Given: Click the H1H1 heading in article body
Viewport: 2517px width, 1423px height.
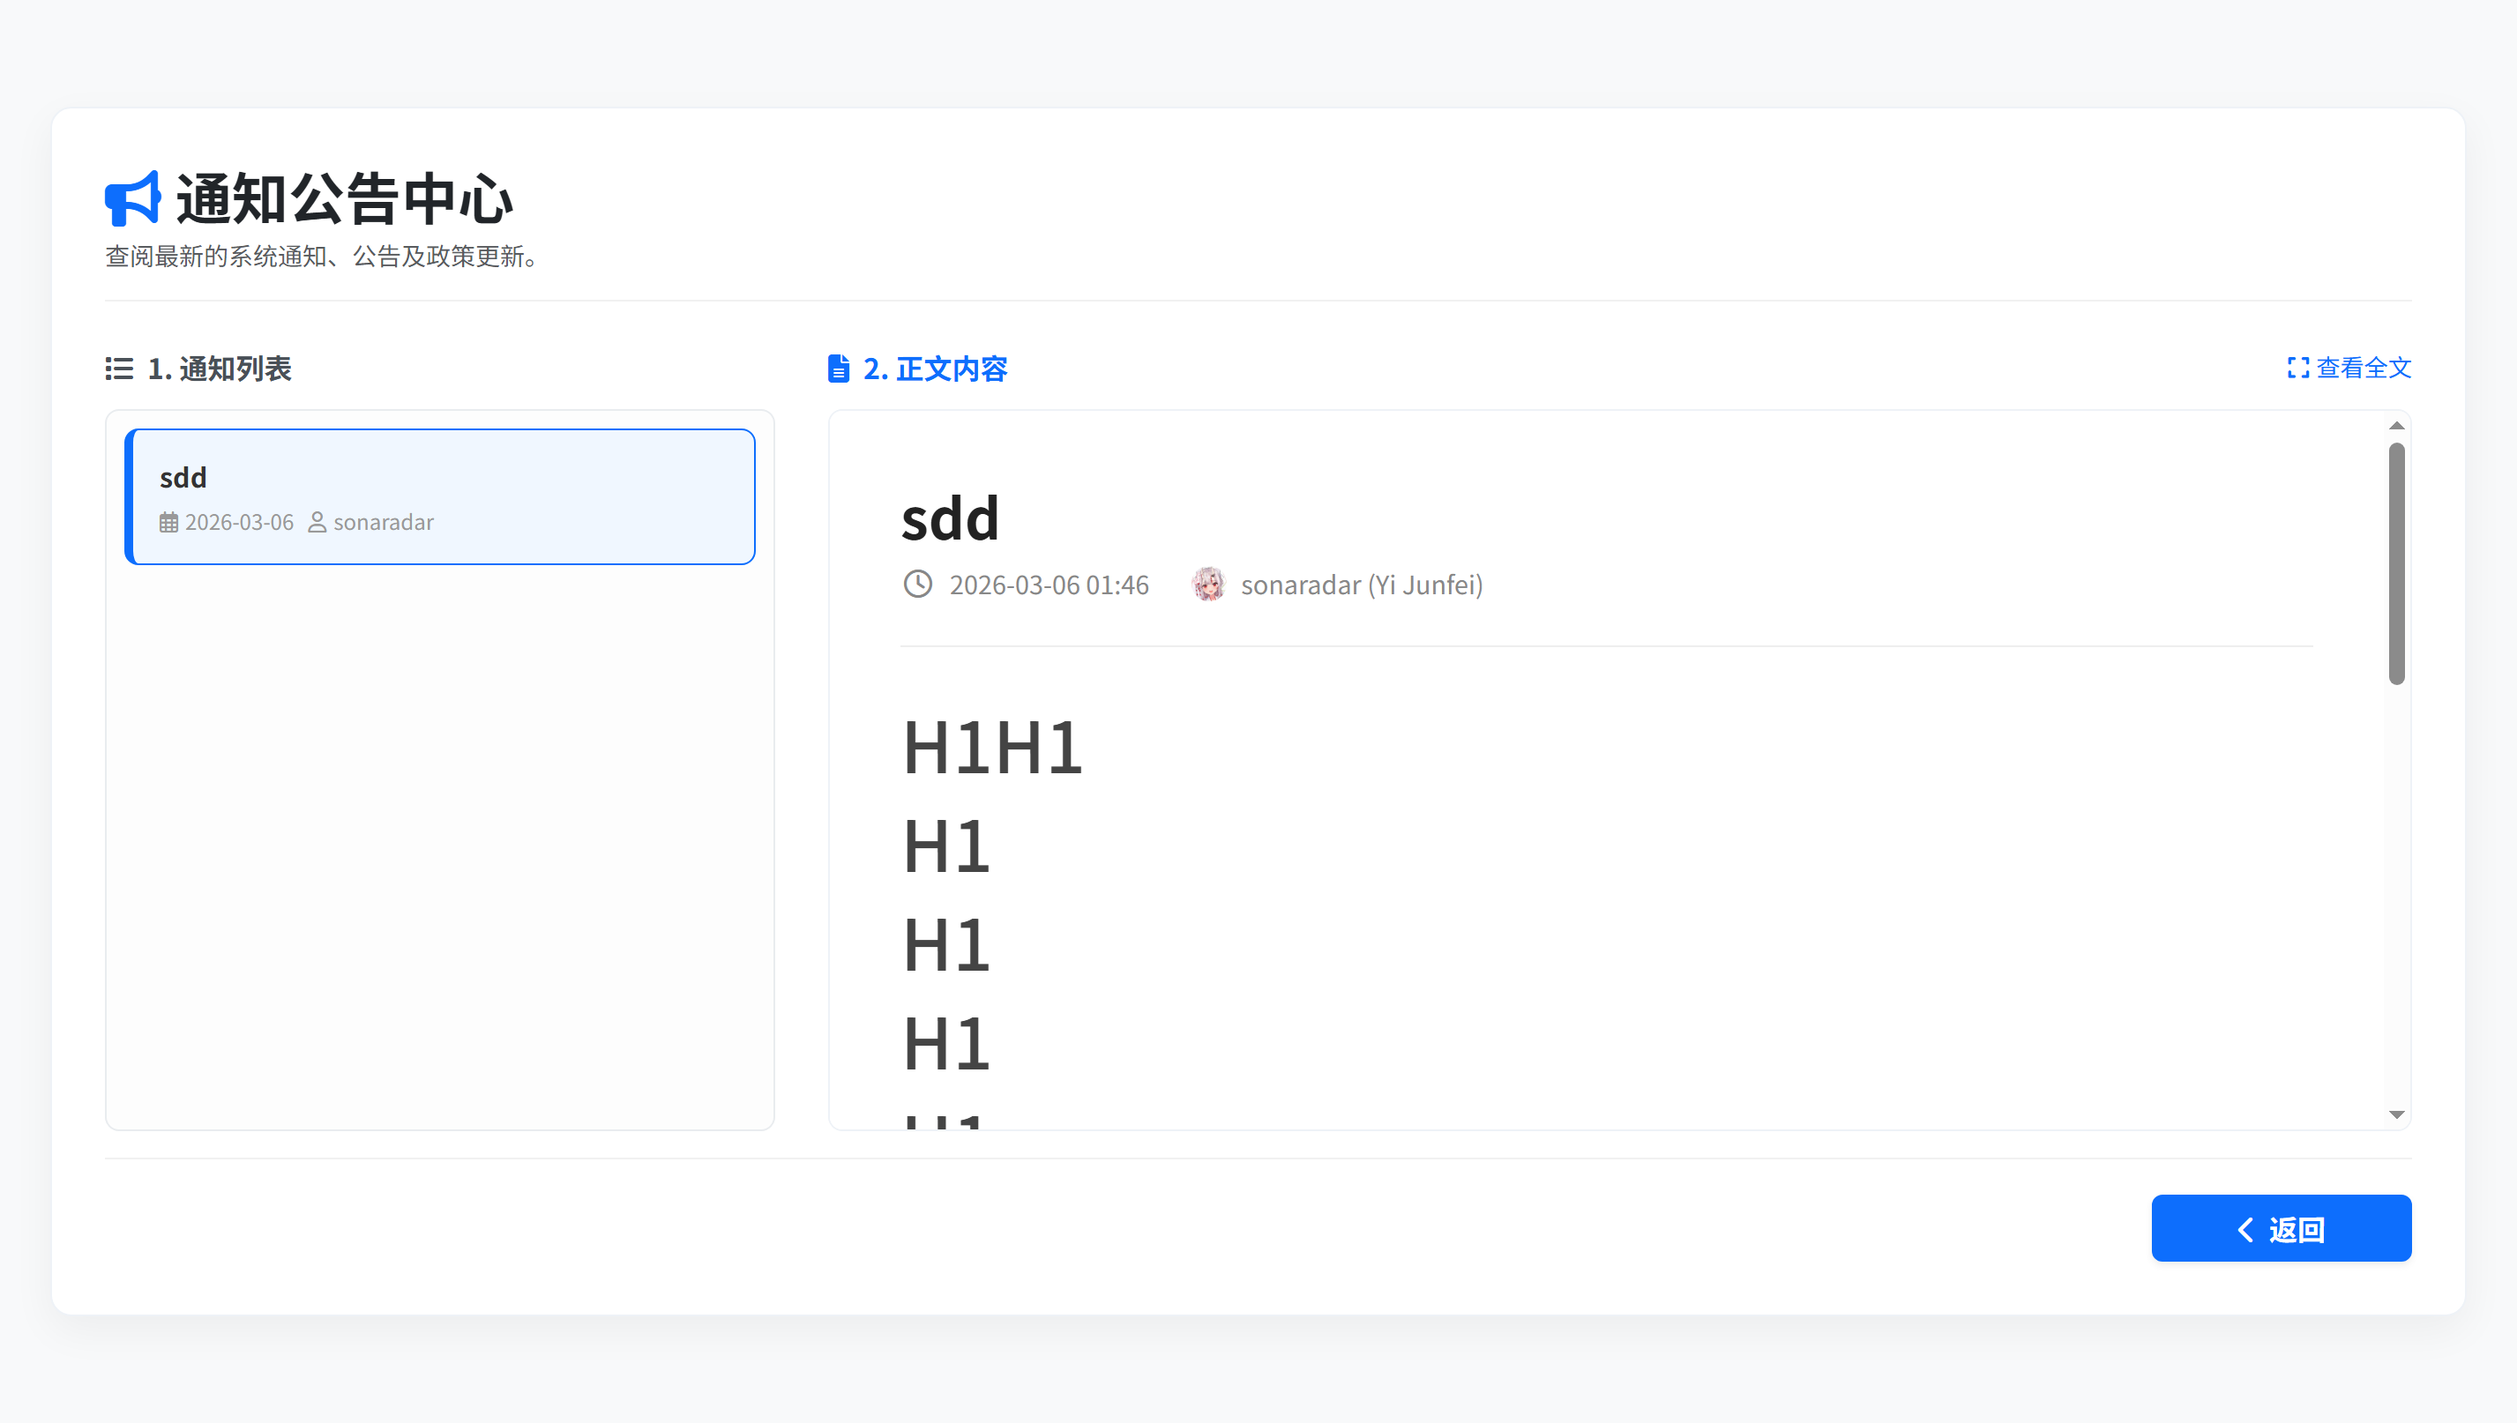Looking at the screenshot, I should [x=992, y=748].
